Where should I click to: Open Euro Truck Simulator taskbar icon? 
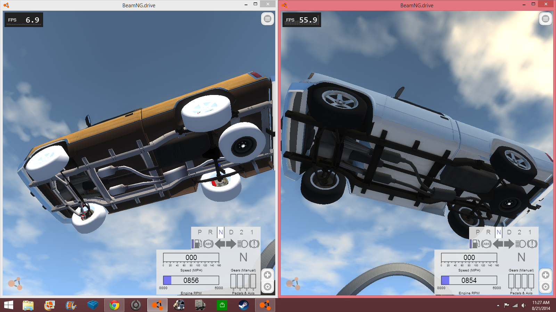coord(179,305)
